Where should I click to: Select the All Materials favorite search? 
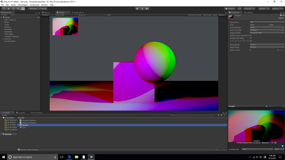pos(11,120)
